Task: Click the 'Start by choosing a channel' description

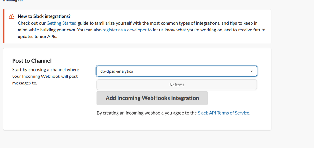Action: (x=46, y=70)
